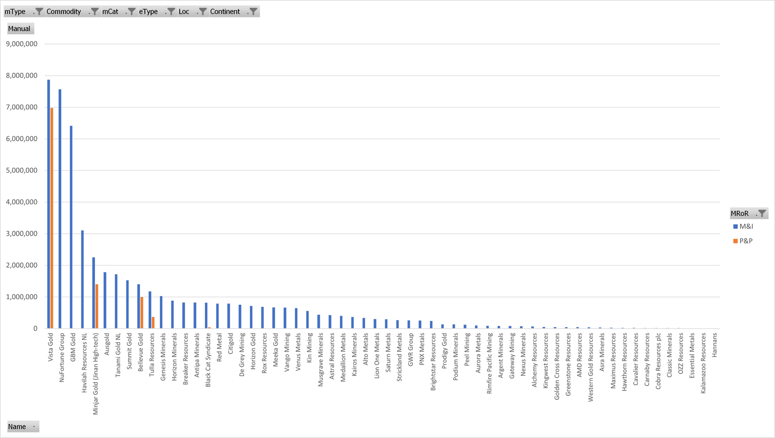The height and width of the screenshot is (438, 775).
Task: Click the 8,000,000 axis label
Action: [22, 76]
